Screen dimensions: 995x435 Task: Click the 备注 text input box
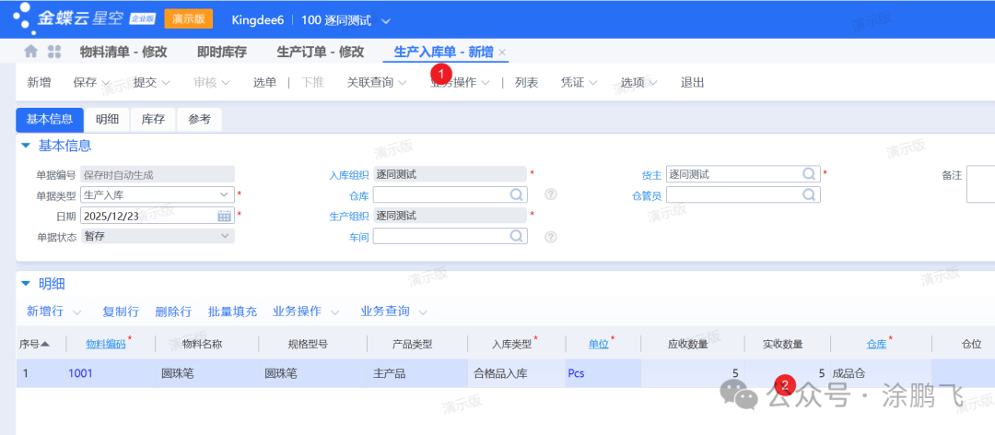(x=980, y=184)
